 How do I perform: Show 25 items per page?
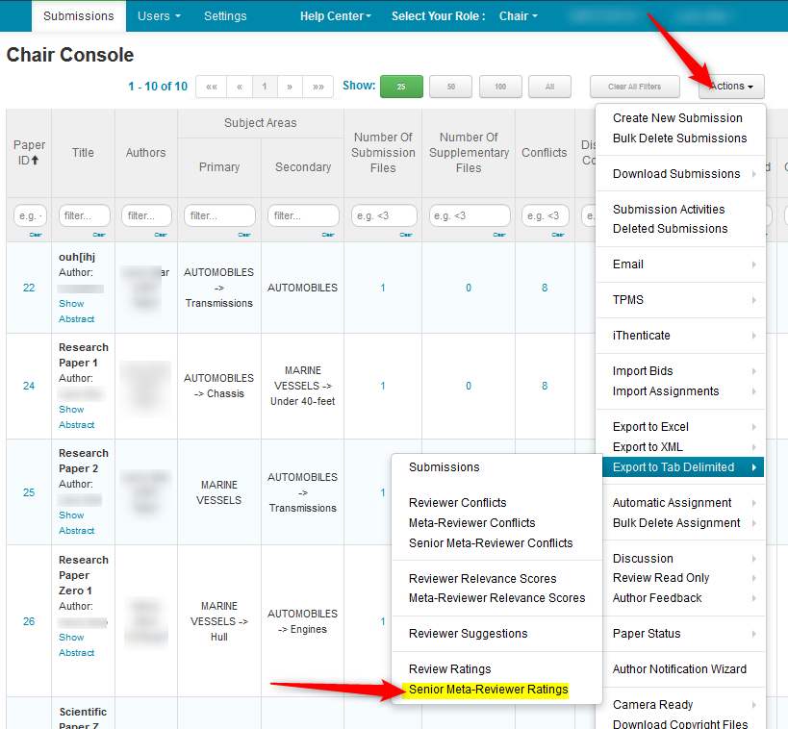(x=401, y=87)
